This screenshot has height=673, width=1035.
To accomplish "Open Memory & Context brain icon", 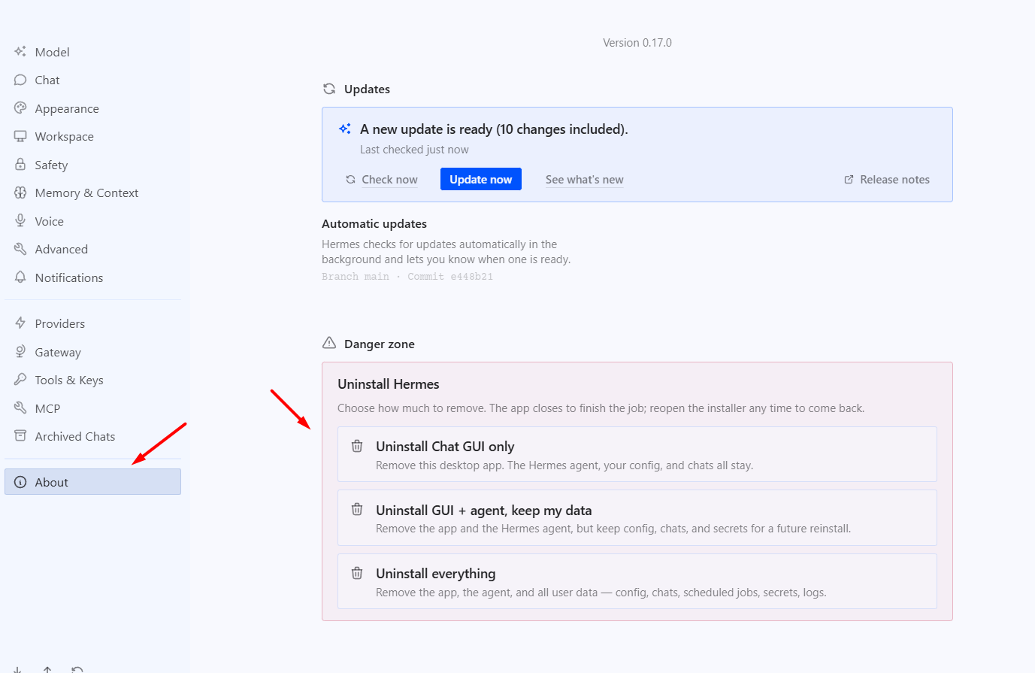I will tap(20, 193).
